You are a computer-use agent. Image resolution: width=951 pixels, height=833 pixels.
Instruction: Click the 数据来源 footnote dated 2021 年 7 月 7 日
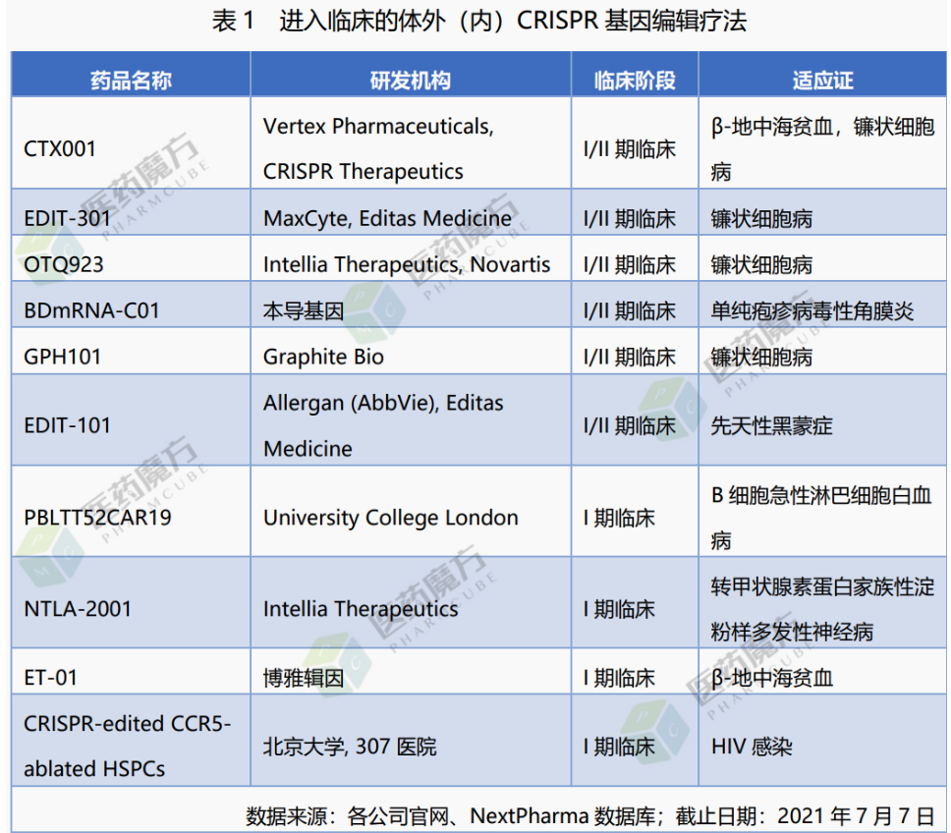pos(589,816)
